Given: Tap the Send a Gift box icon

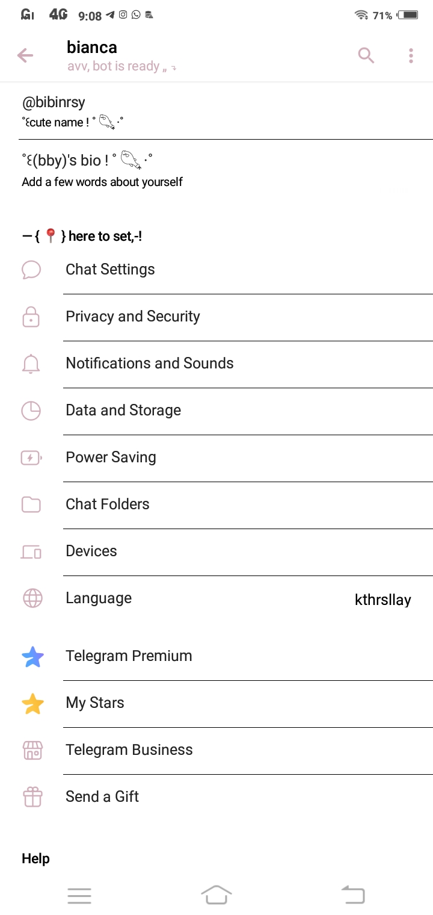Looking at the screenshot, I should (32, 797).
